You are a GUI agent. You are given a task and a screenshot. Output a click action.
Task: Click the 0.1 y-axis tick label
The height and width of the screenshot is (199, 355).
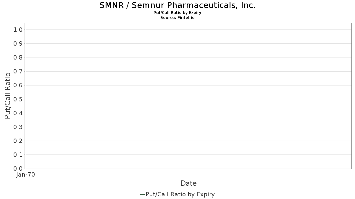(x=18, y=155)
